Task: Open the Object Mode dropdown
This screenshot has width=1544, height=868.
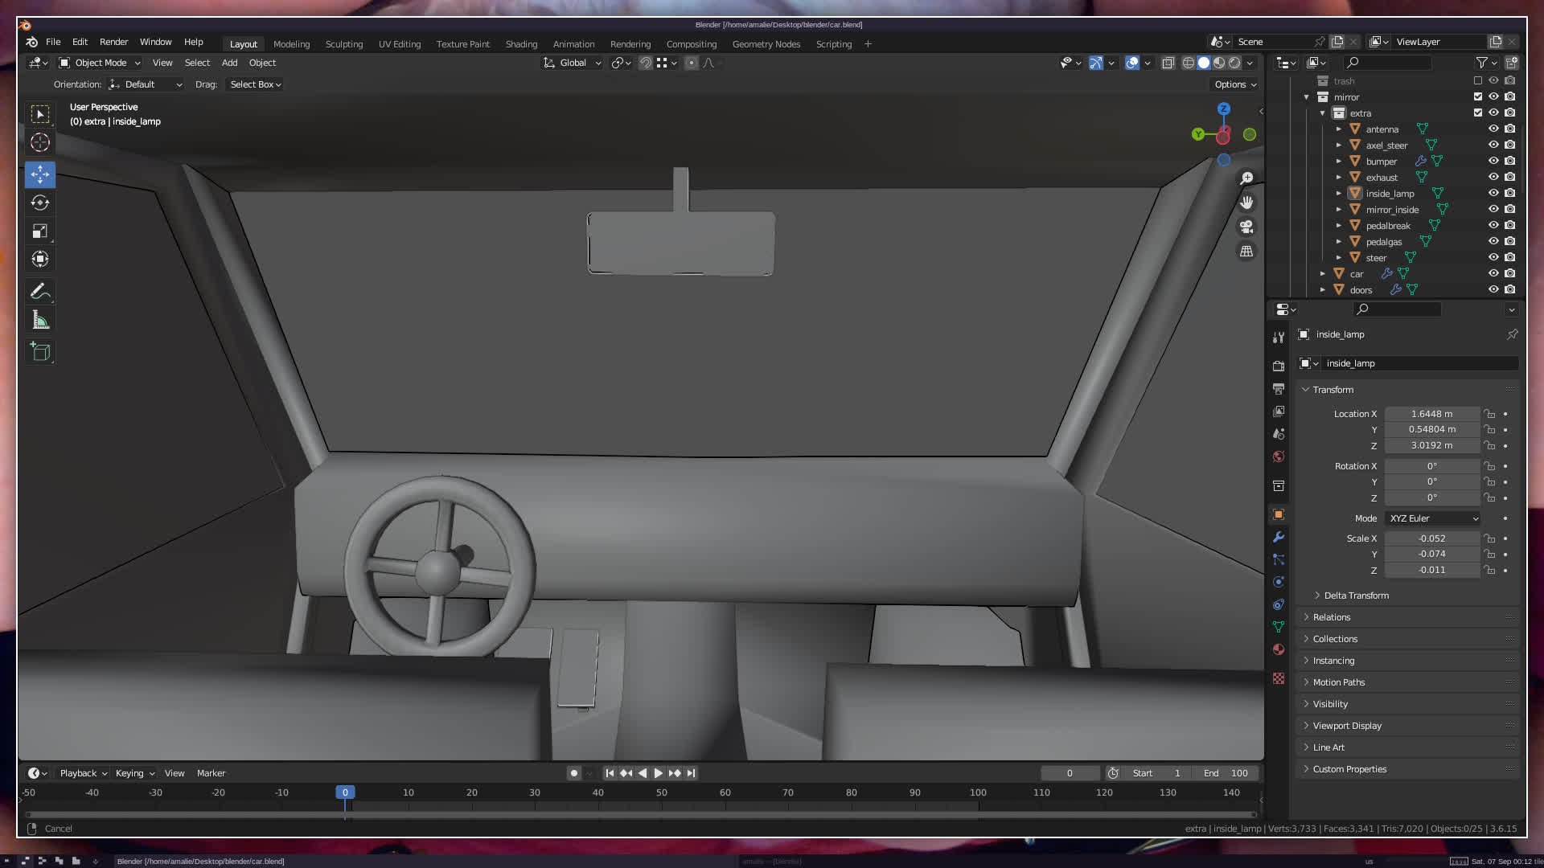Action: click(x=100, y=63)
